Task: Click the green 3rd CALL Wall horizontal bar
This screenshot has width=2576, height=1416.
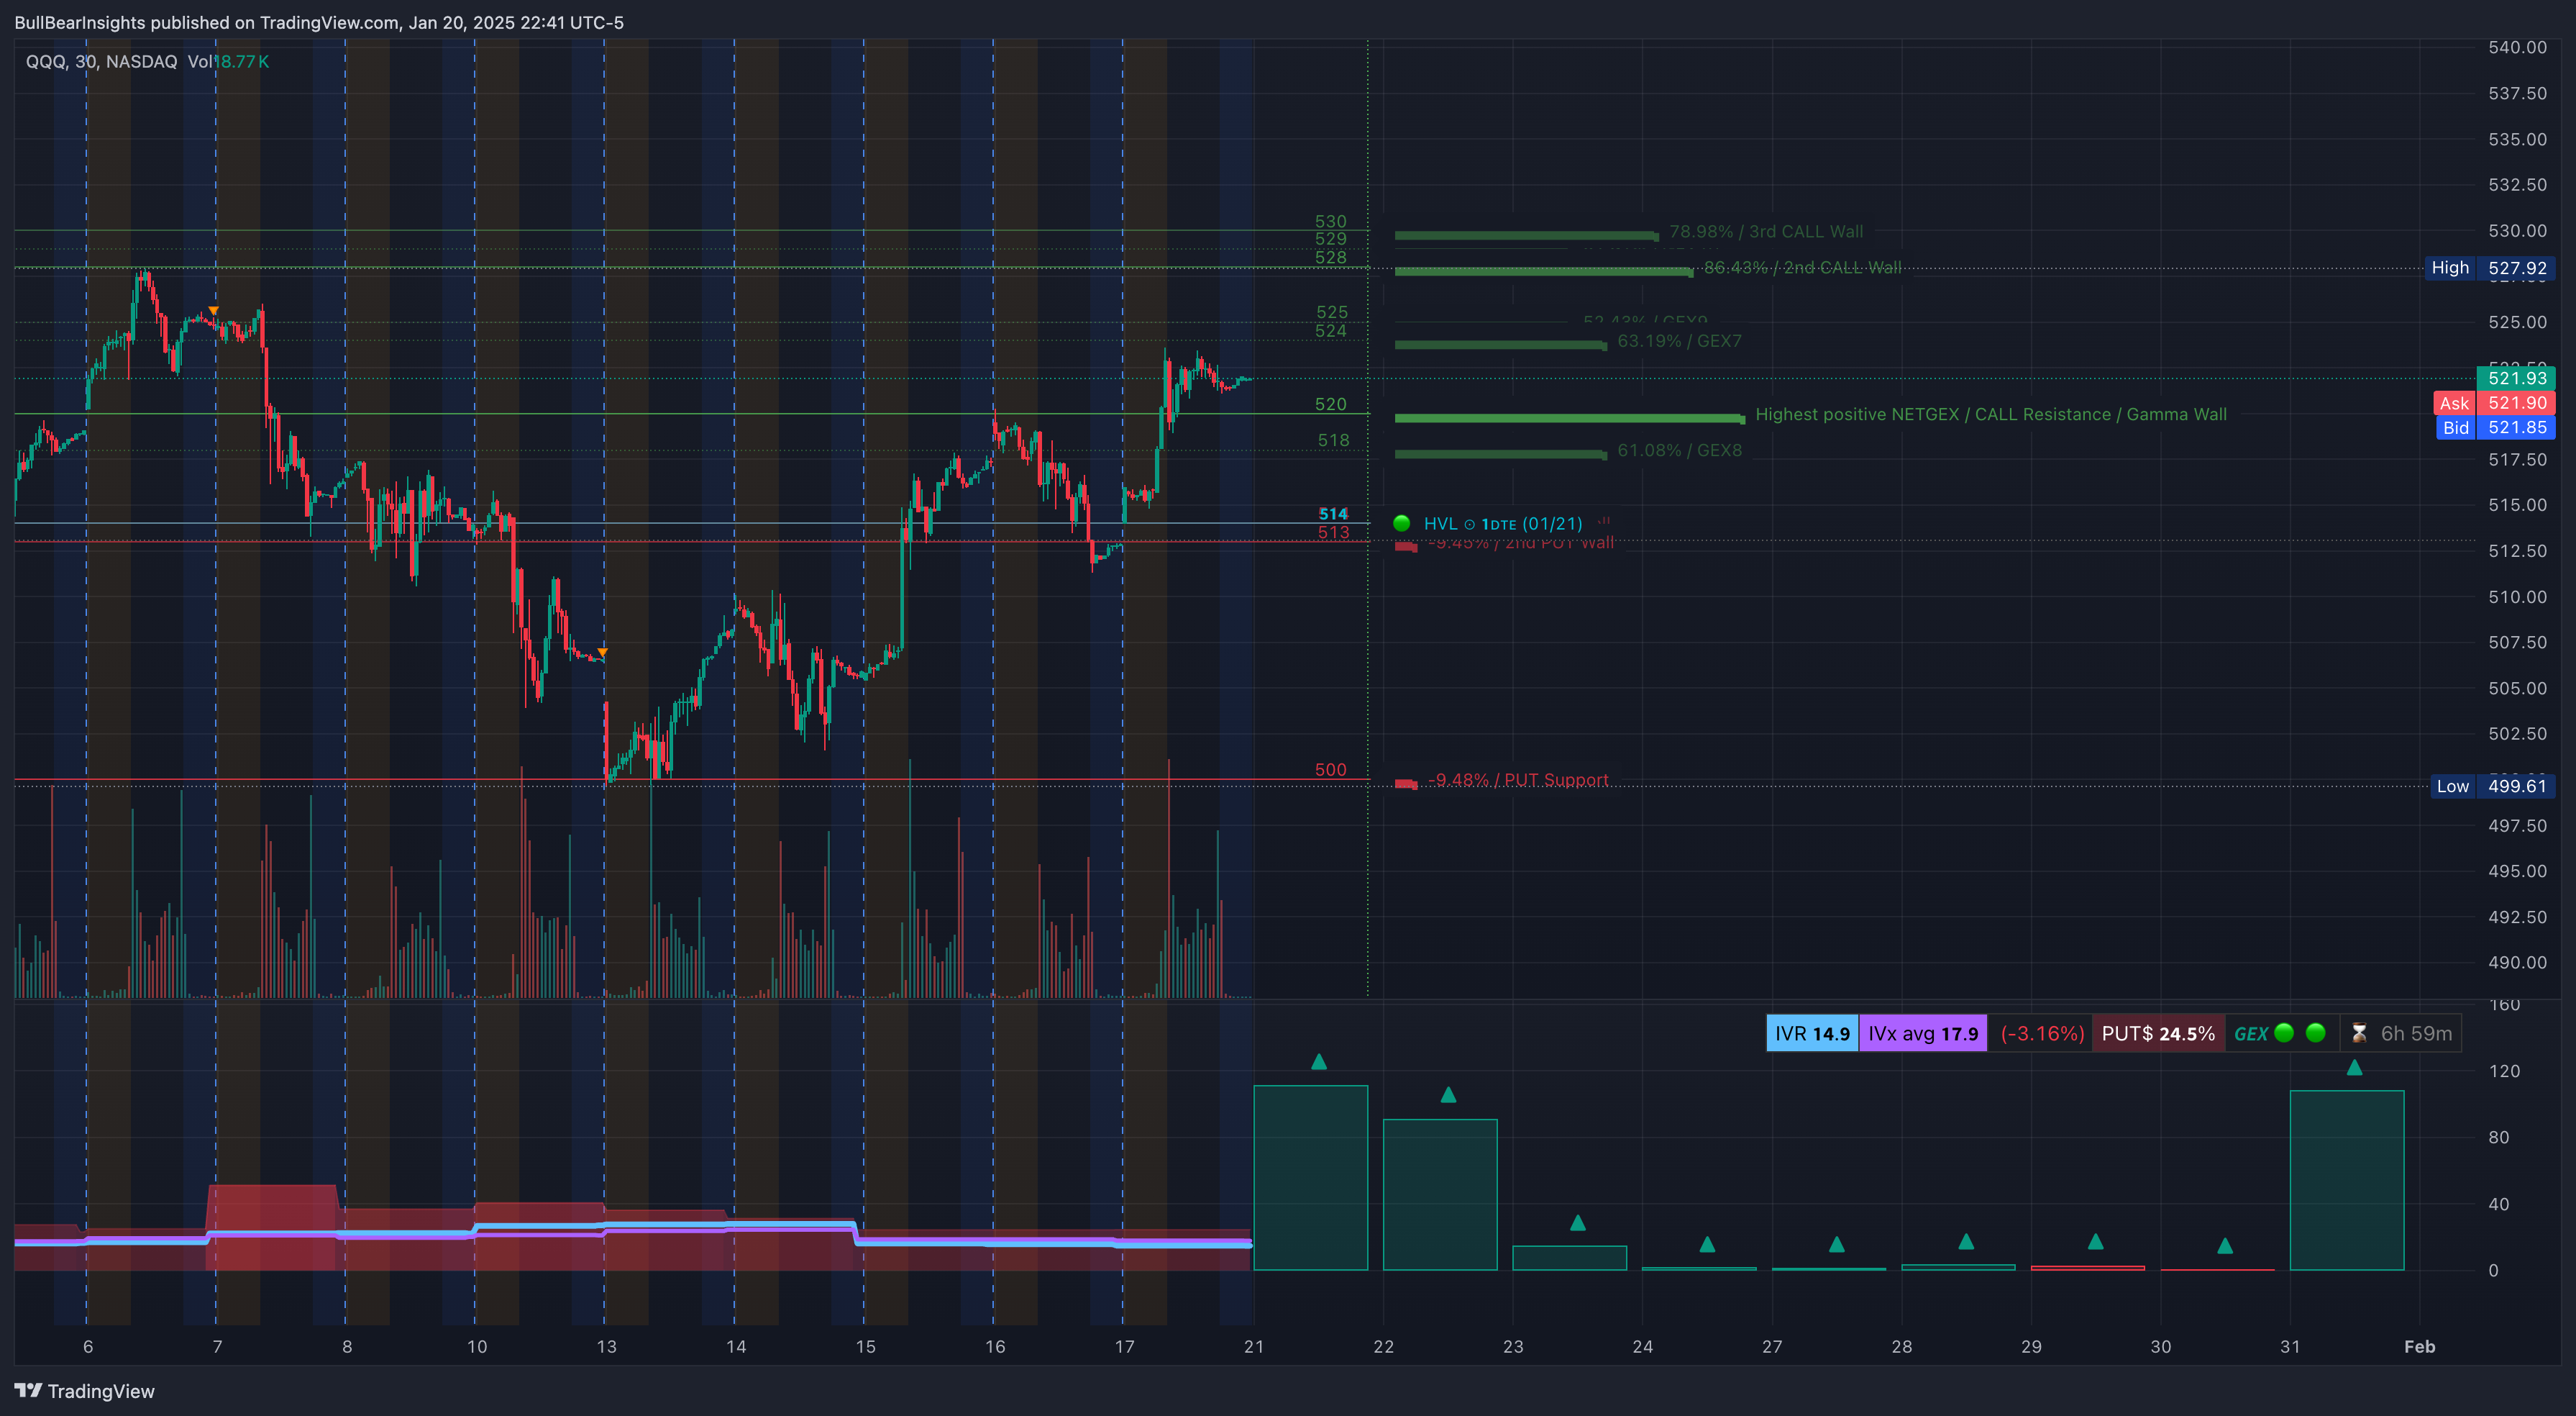Action: click(x=1526, y=235)
